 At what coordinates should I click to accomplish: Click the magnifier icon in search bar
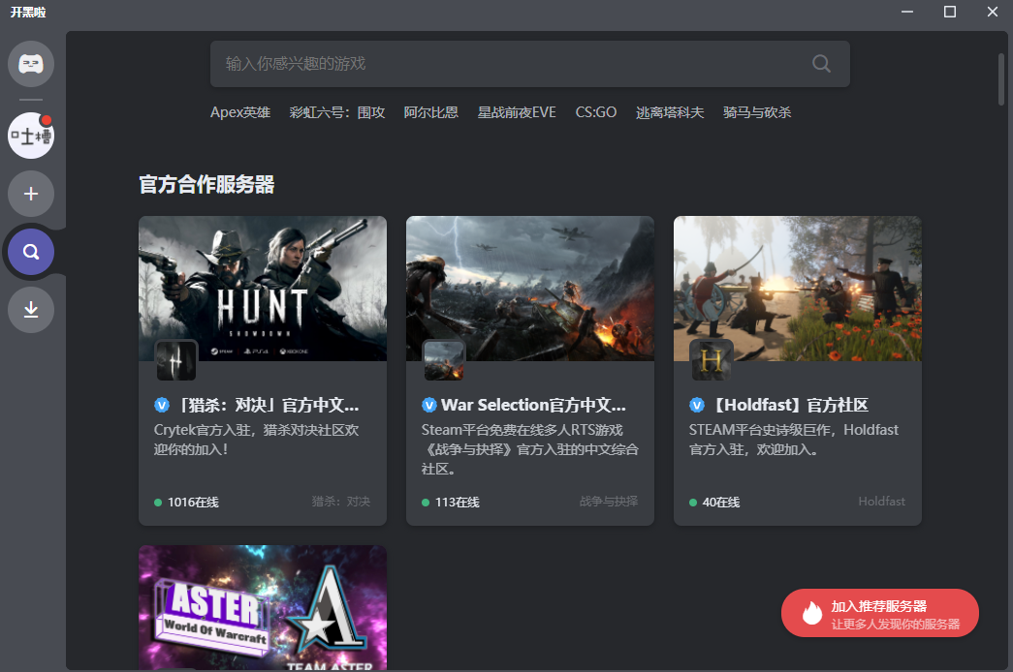821,63
